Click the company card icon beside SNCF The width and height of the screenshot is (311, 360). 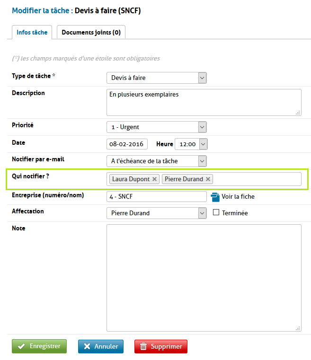[x=215, y=196]
